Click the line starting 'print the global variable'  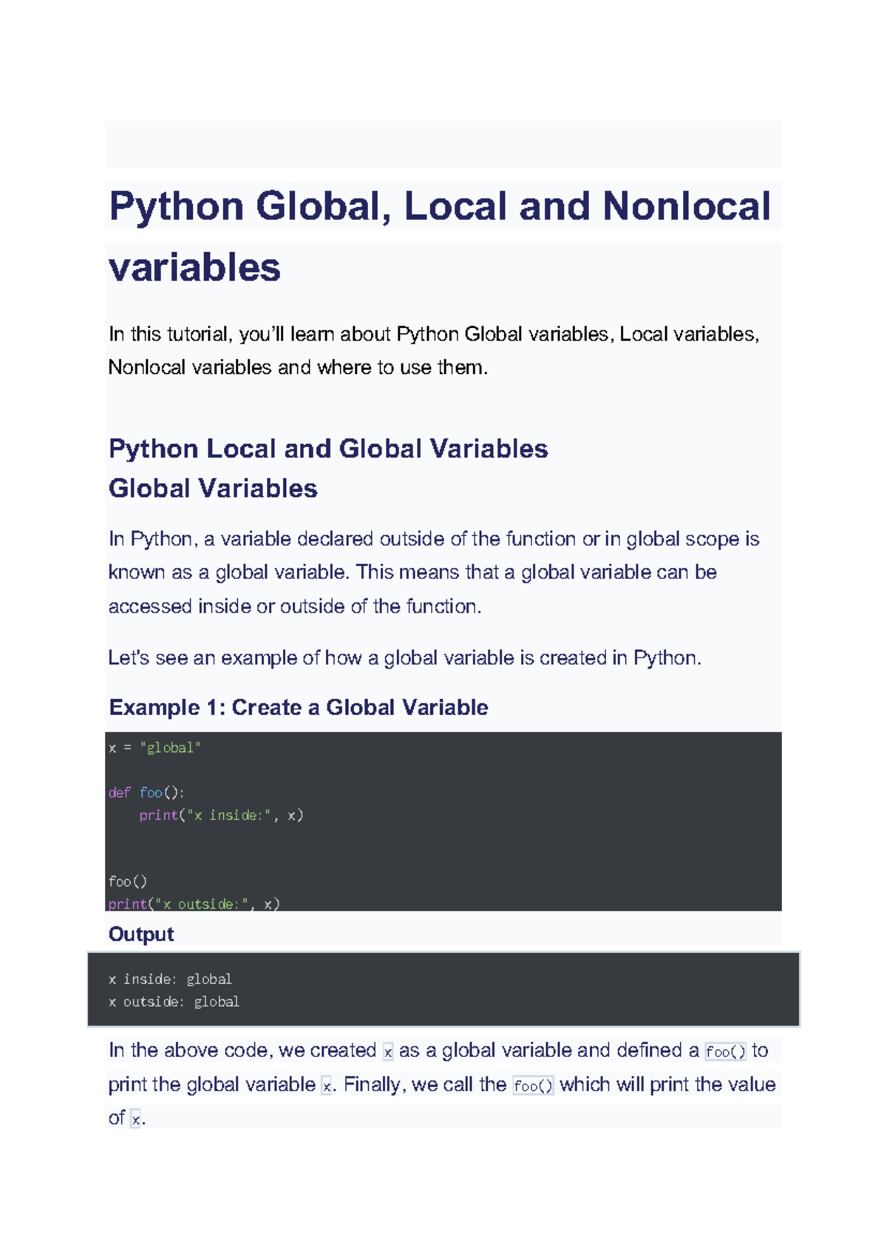pyautogui.click(x=442, y=1085)
